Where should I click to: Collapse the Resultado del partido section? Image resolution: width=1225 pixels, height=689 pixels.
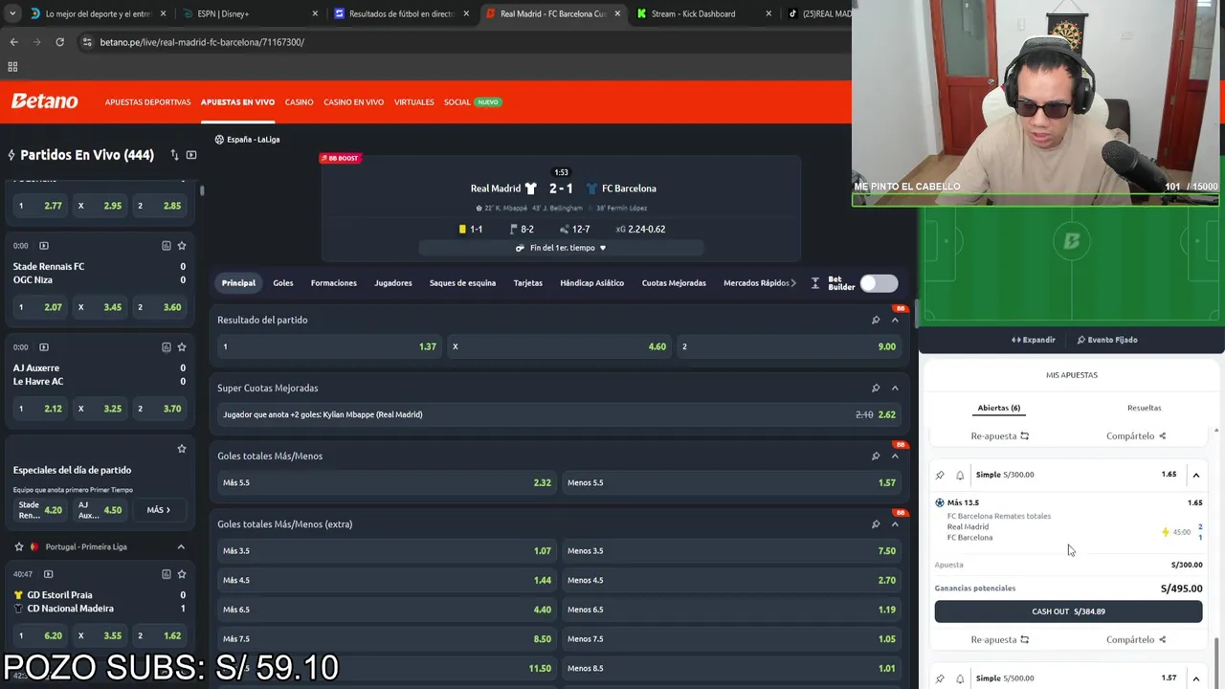point(895,321)
